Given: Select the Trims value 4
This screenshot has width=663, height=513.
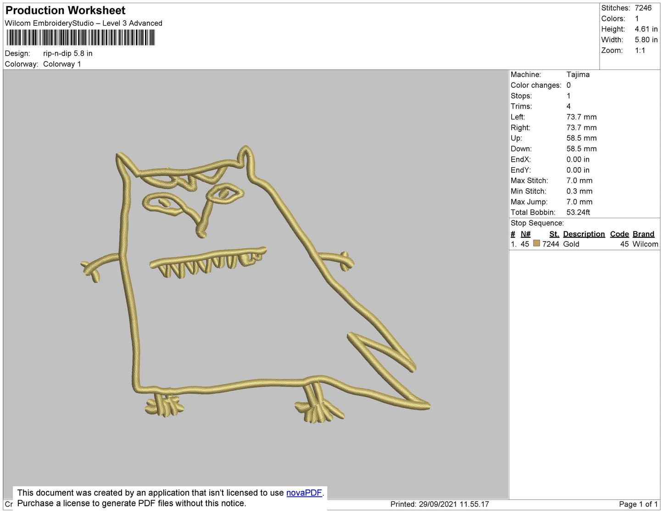Looking at the screenshot, I should (568, 106).
